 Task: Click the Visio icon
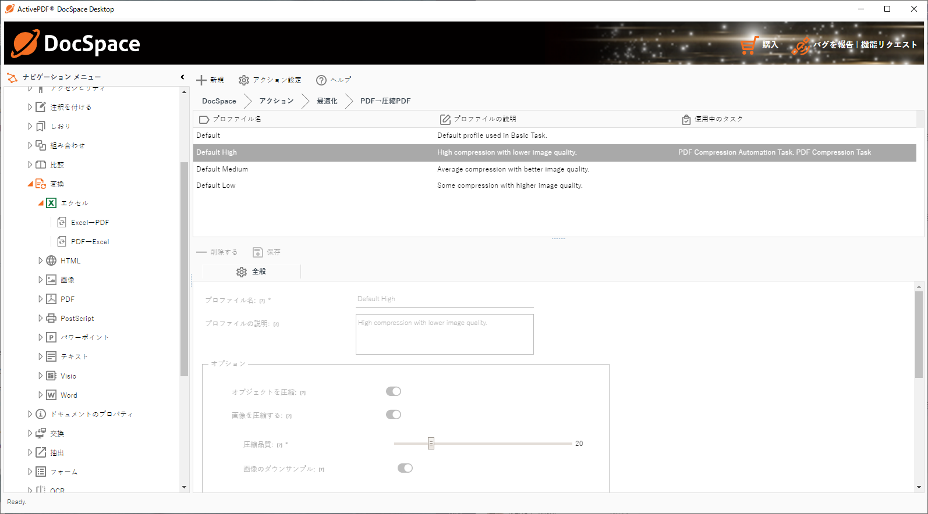point(51,376)
